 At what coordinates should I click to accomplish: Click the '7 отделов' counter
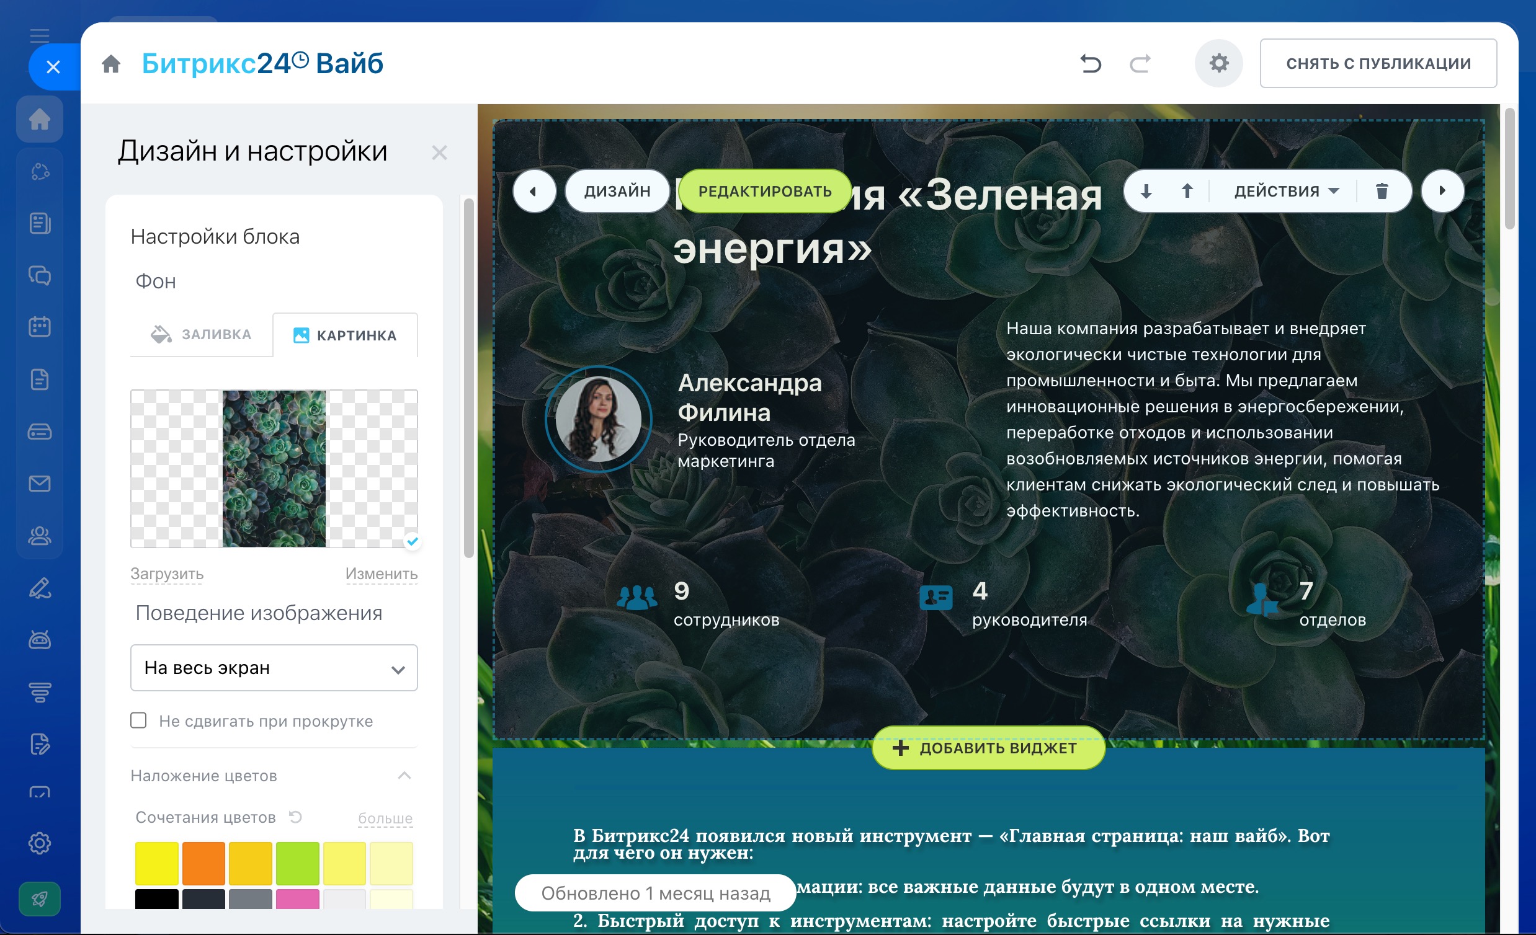tap(1306, 603)
